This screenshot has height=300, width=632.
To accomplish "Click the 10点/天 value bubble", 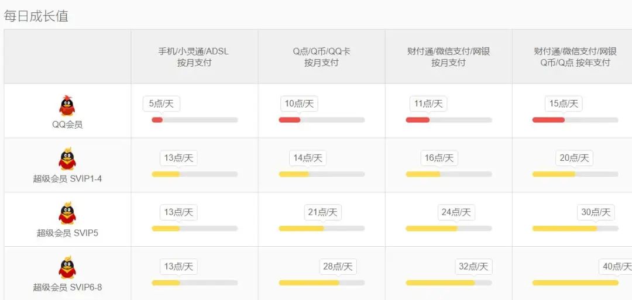I will coord(299,104).
